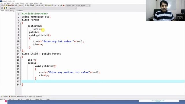Viewport: 185px width, 104px height.
Task: Open the Tools menu
Action: [x=27, y=3]
